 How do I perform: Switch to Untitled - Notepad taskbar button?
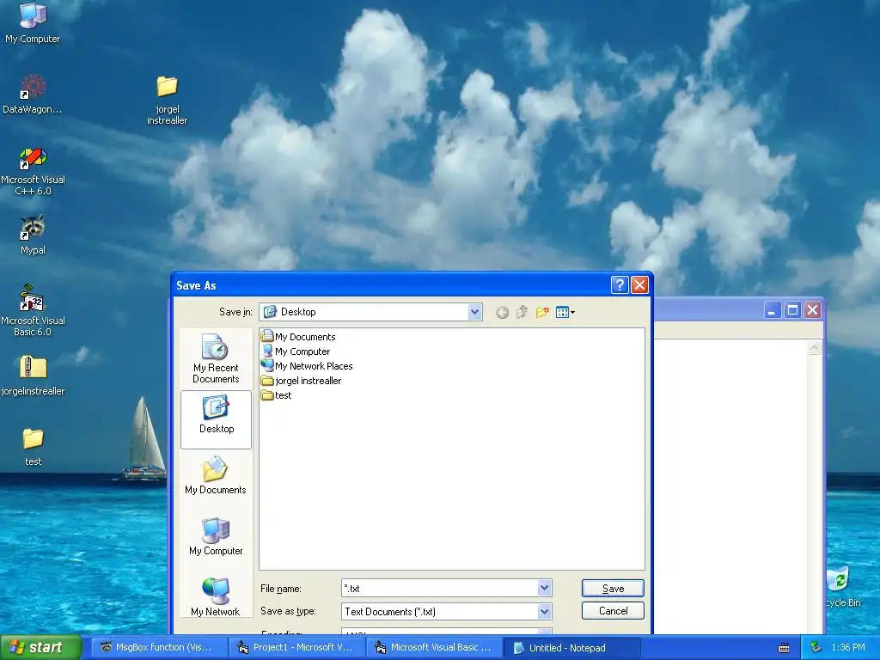[572, 648]
